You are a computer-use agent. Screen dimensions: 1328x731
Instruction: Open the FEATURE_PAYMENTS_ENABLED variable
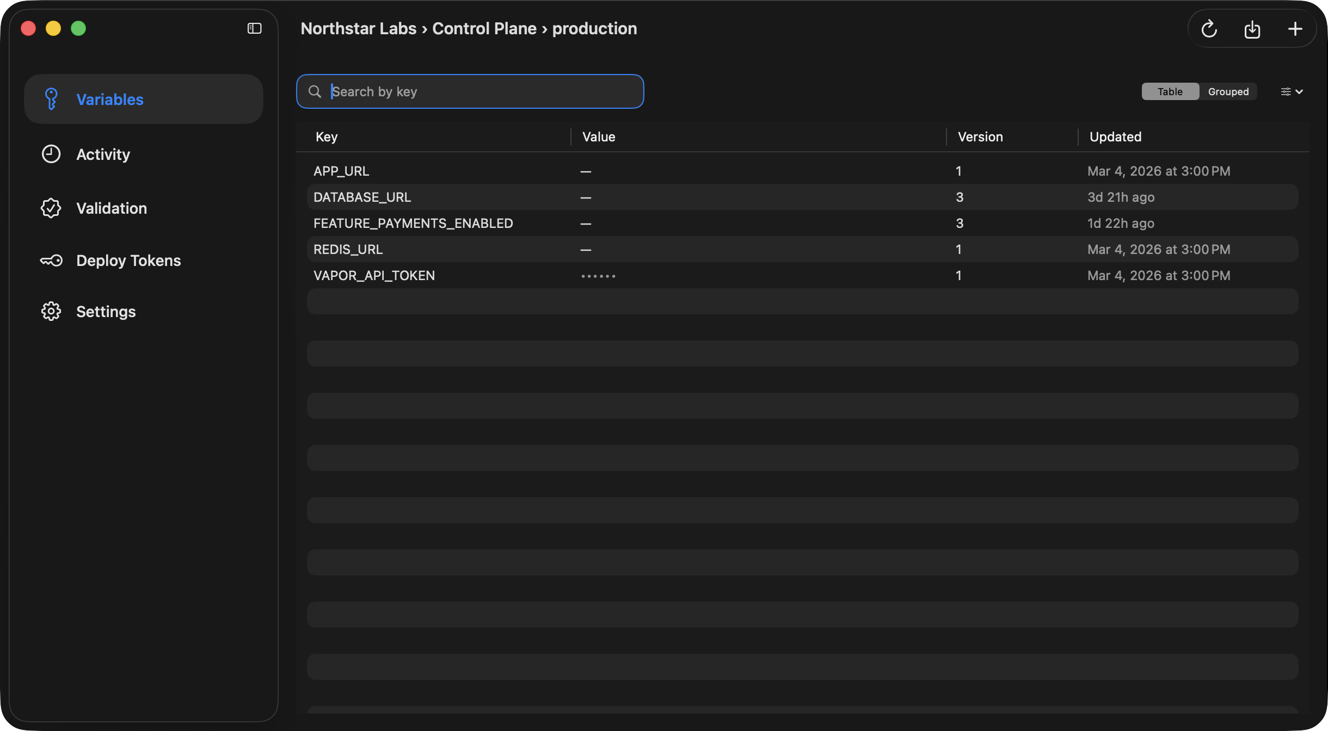(x=413, y=223)
